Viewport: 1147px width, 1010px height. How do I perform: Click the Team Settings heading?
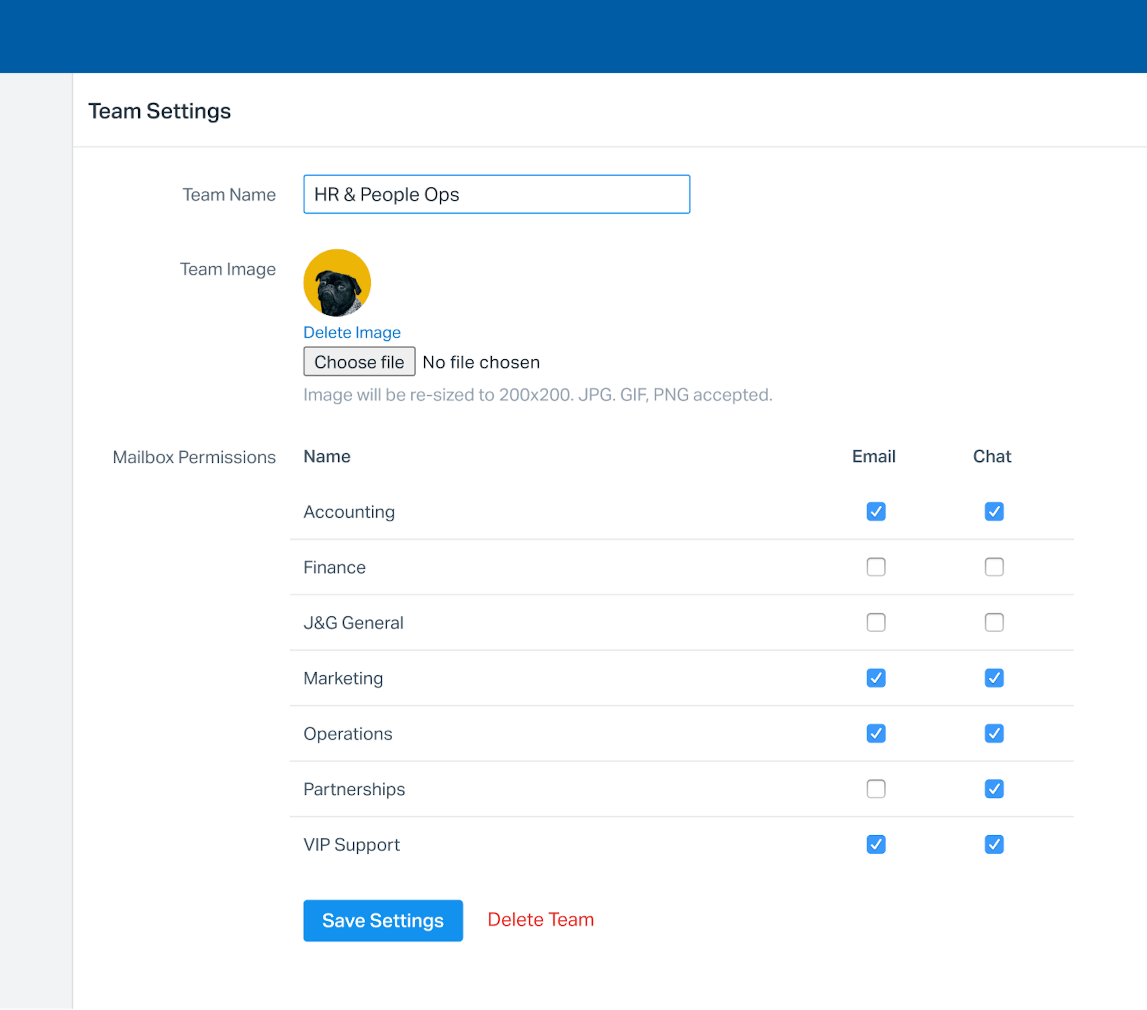point(159,111)
